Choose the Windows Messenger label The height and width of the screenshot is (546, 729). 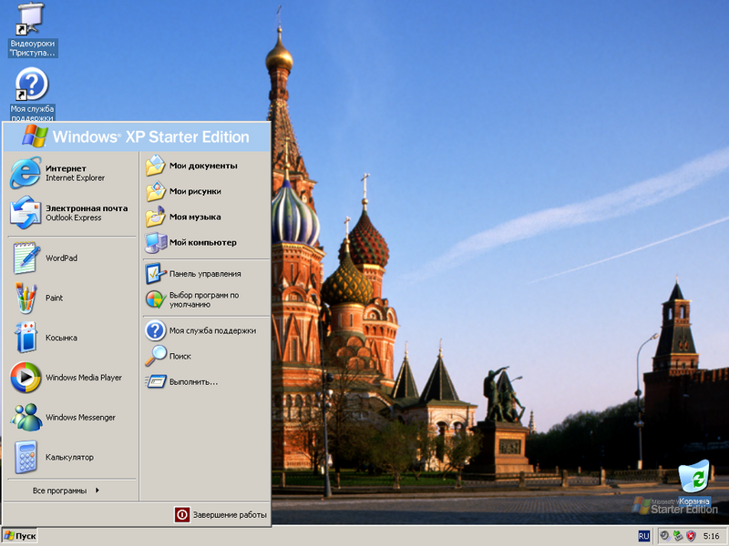coord(80,418)
